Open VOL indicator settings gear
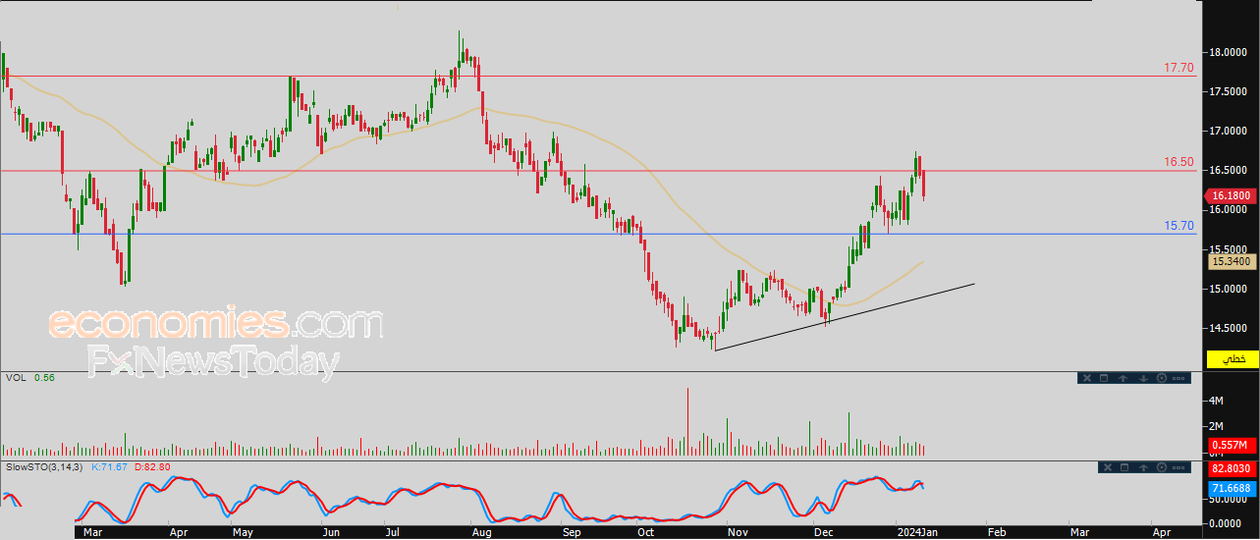The height and width of the screenshot is (540, 1260). (1162, 378)
